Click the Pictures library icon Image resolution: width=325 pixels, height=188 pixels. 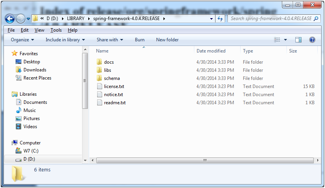pyautogui.click(x=19, y=119)
